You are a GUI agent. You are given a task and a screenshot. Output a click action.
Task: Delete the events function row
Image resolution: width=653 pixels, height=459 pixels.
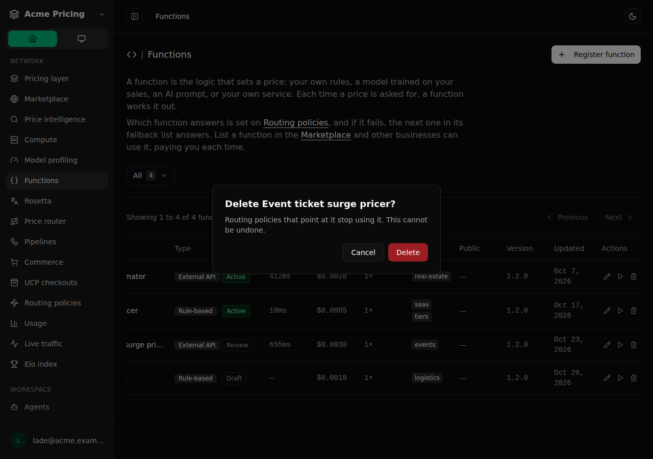[x=634, y=345]
